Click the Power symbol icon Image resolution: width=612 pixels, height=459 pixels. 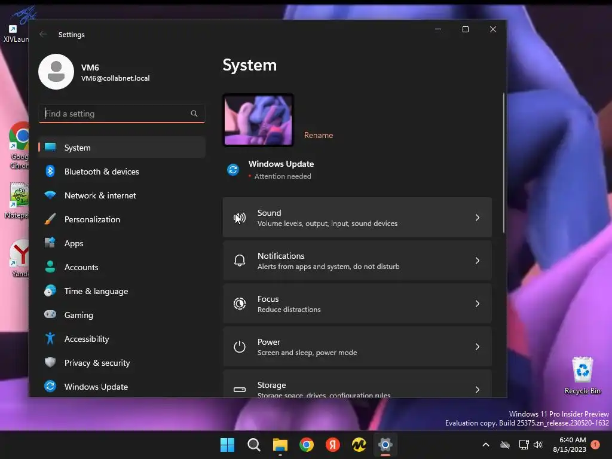[240, 347]
